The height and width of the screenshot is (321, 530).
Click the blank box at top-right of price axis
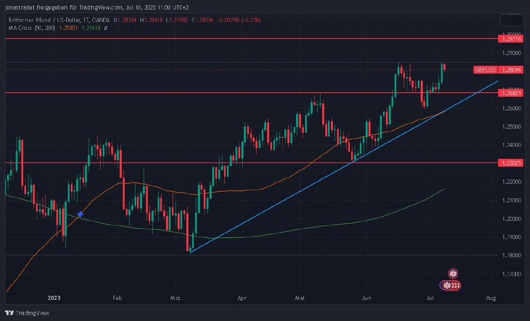tap(512, 20)
